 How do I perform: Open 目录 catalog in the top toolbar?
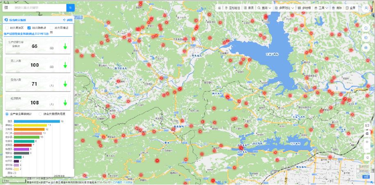pyautogui.click(x=249, y=8)
